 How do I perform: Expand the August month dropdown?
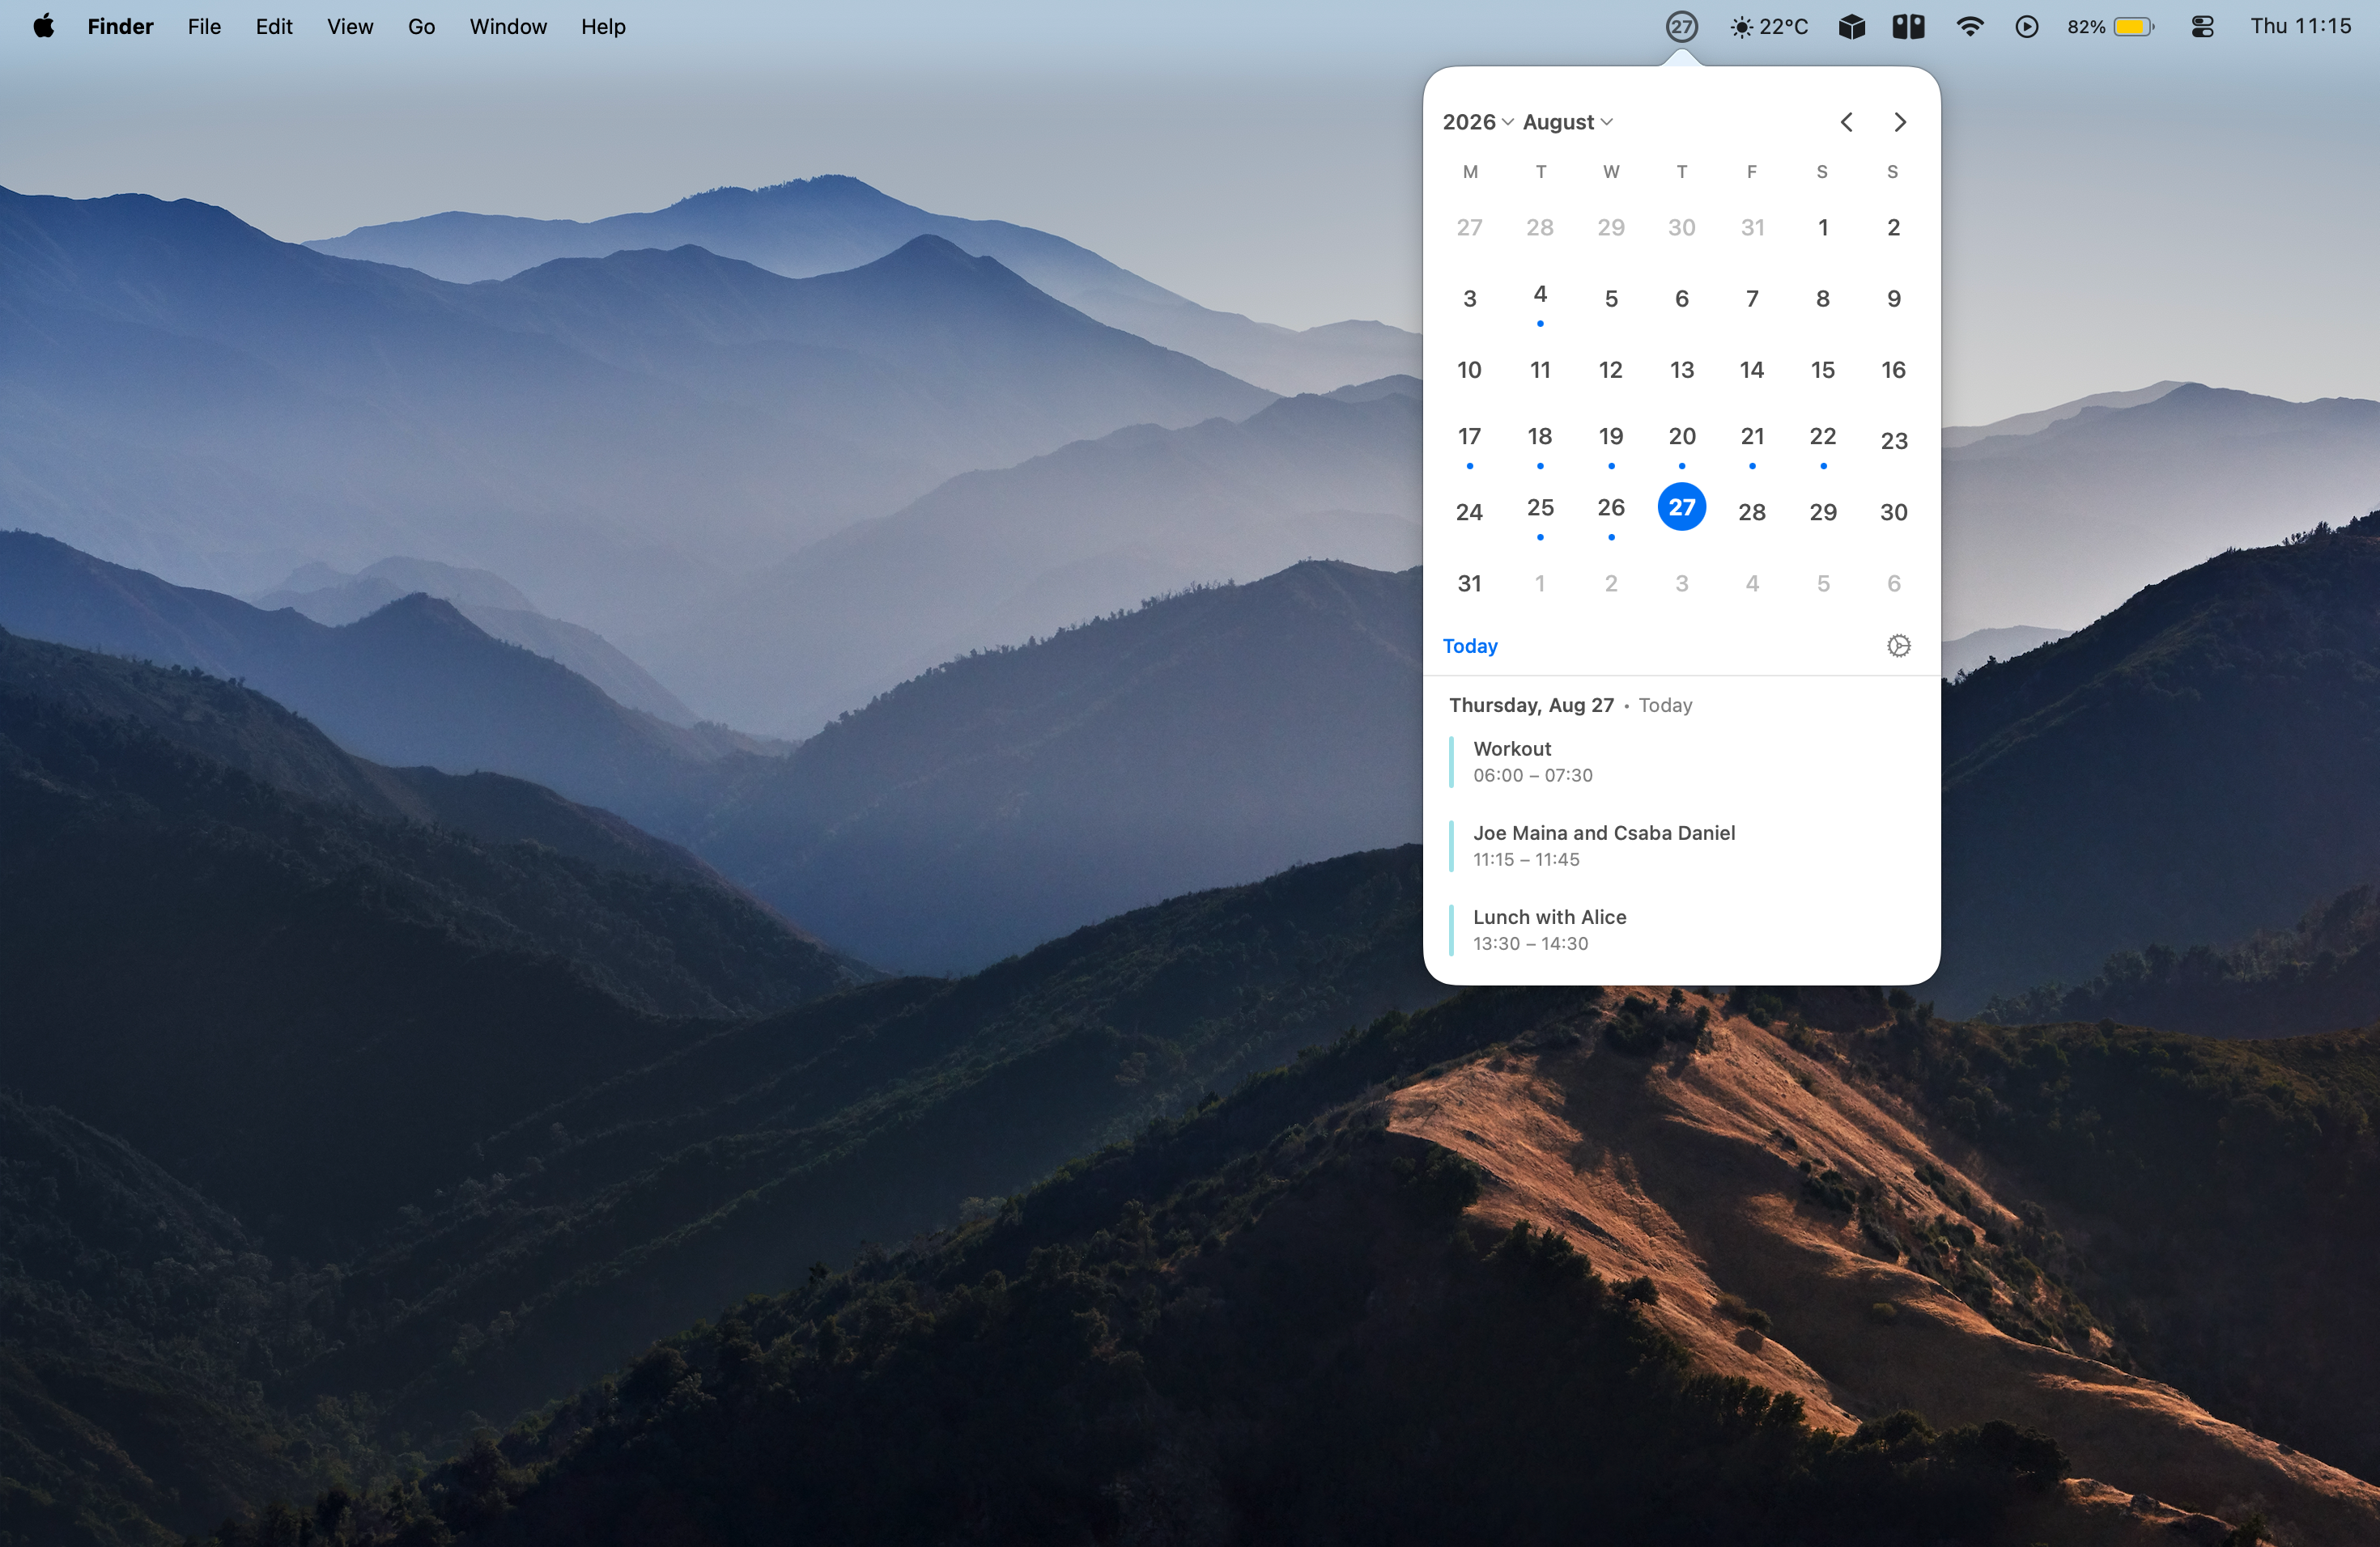click(1567, 122)
